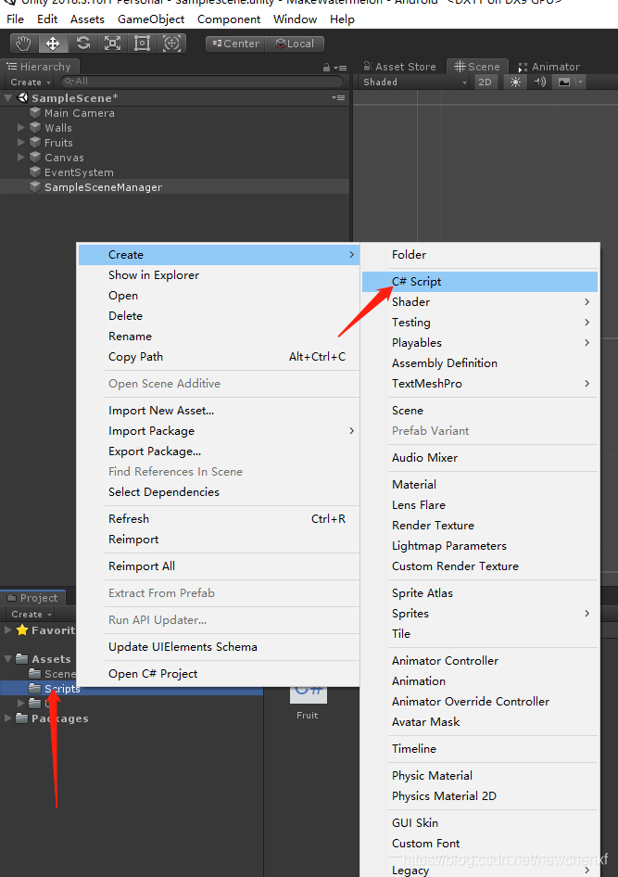This screenshot has width=618, height=877.
Task: Open Hierarchy Create dropdown
Action: pyautogui.click(x=31, y=83)
